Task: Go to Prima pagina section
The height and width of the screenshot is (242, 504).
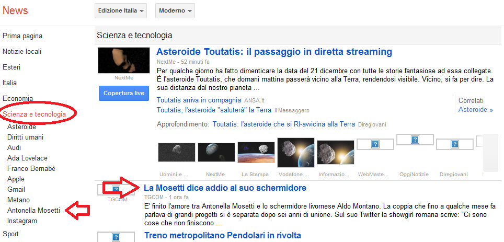Action: [x=22, y=36]
